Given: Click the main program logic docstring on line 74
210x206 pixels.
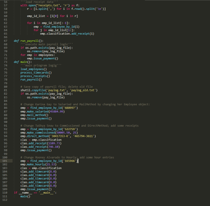Looking at the screenshot, I should (41, 65).
